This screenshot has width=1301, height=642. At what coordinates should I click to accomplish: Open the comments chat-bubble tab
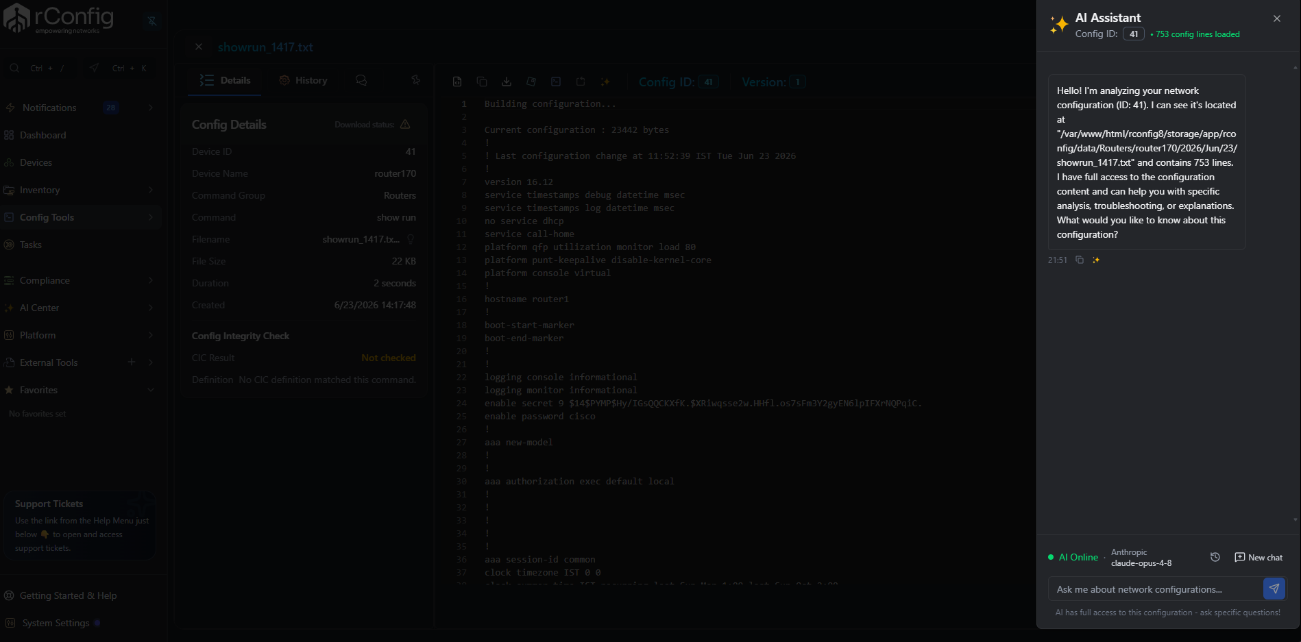click(x=361, y=80)
